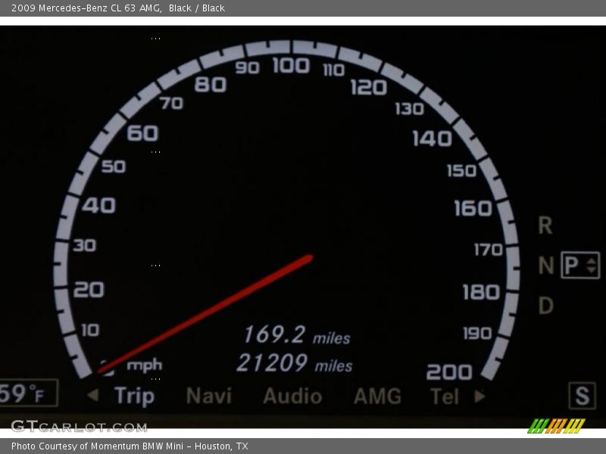Click the right arrow beside Tel menu
This screenshot has width=606, height=454.
pos(479,395)
